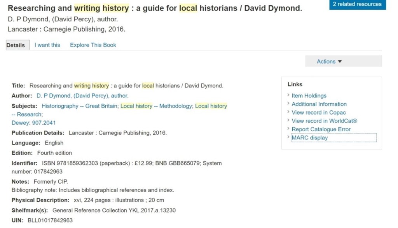The image size is (398, 228).
Task: Click the arrow icon beside Item Holdings
Action: (288, 95)
